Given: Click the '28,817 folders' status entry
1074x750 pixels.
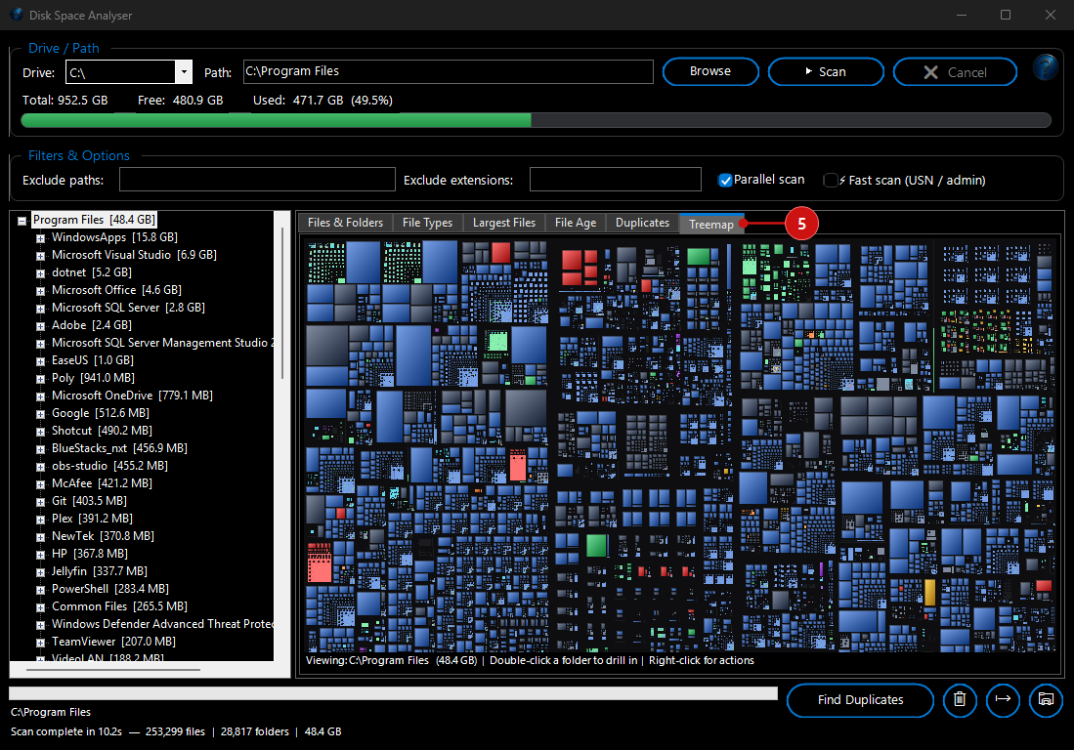Looking at the screenshot, I should click(x=255, y=731).
